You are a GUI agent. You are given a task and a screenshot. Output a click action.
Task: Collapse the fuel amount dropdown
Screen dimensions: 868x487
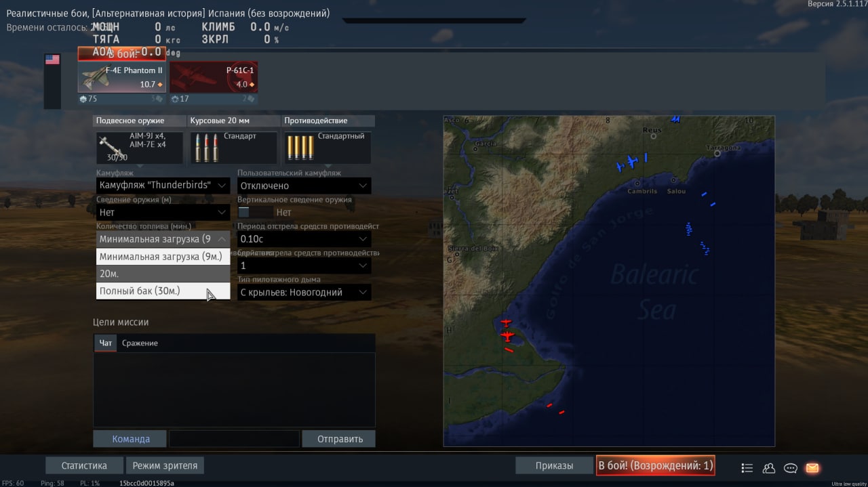click(x=163, y=238)
